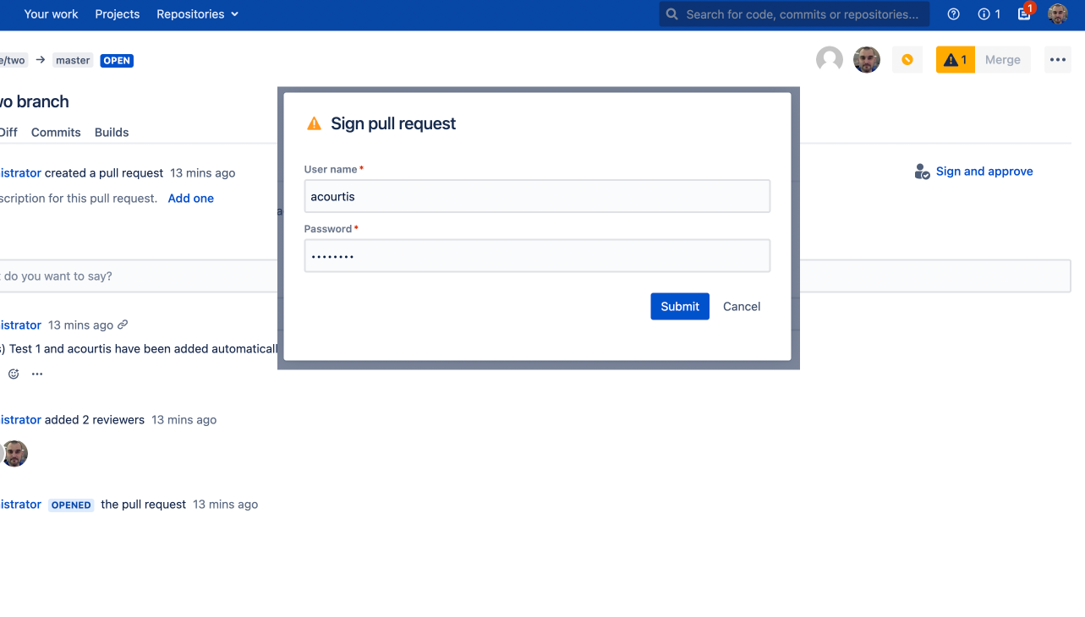Click inside the Password field
Viewport: 1085px width, 617px height.
(536, 255)
